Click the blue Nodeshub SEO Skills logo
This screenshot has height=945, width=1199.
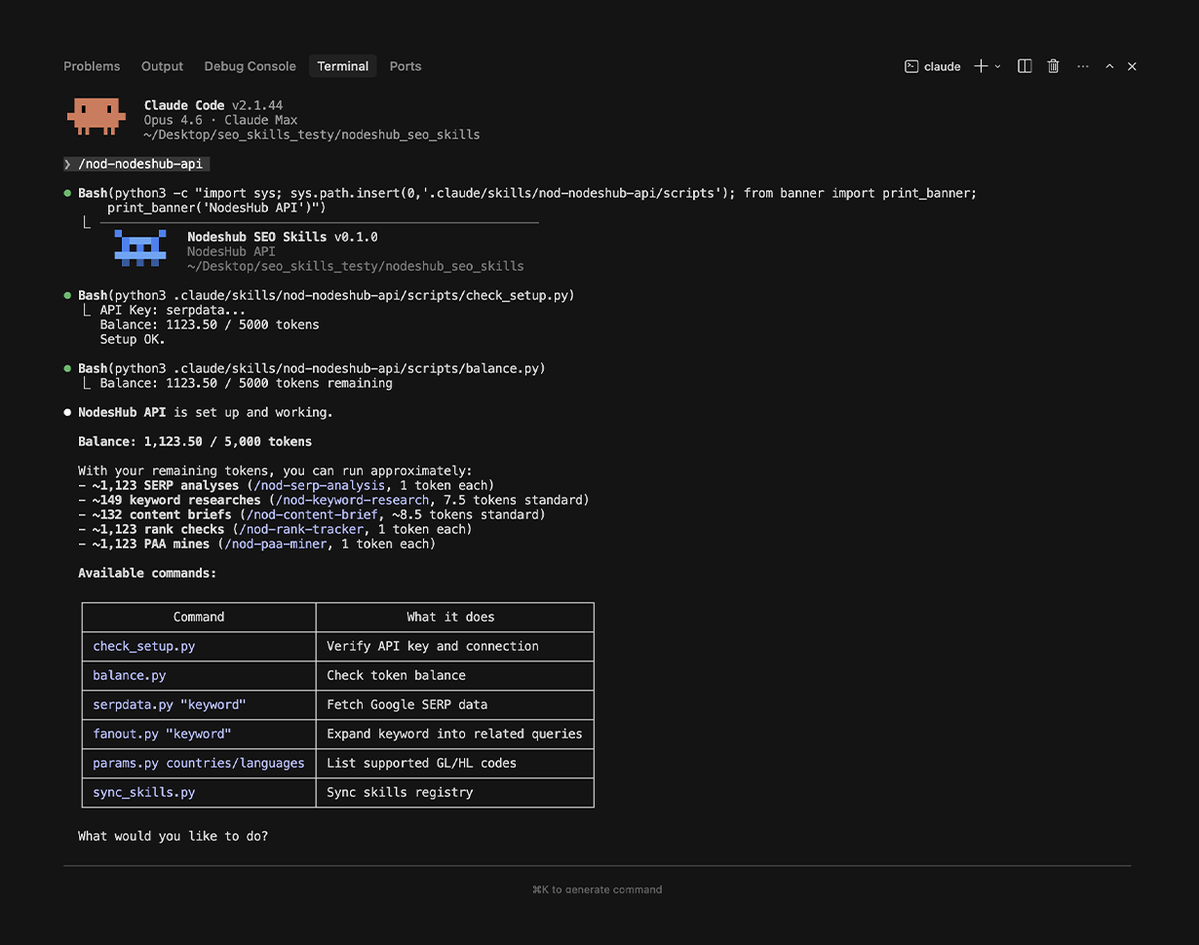pos(140,247)
